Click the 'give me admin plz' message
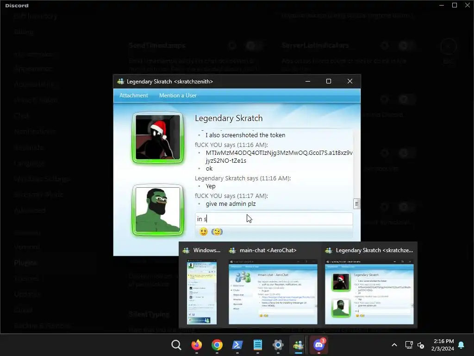 (231, 204)
